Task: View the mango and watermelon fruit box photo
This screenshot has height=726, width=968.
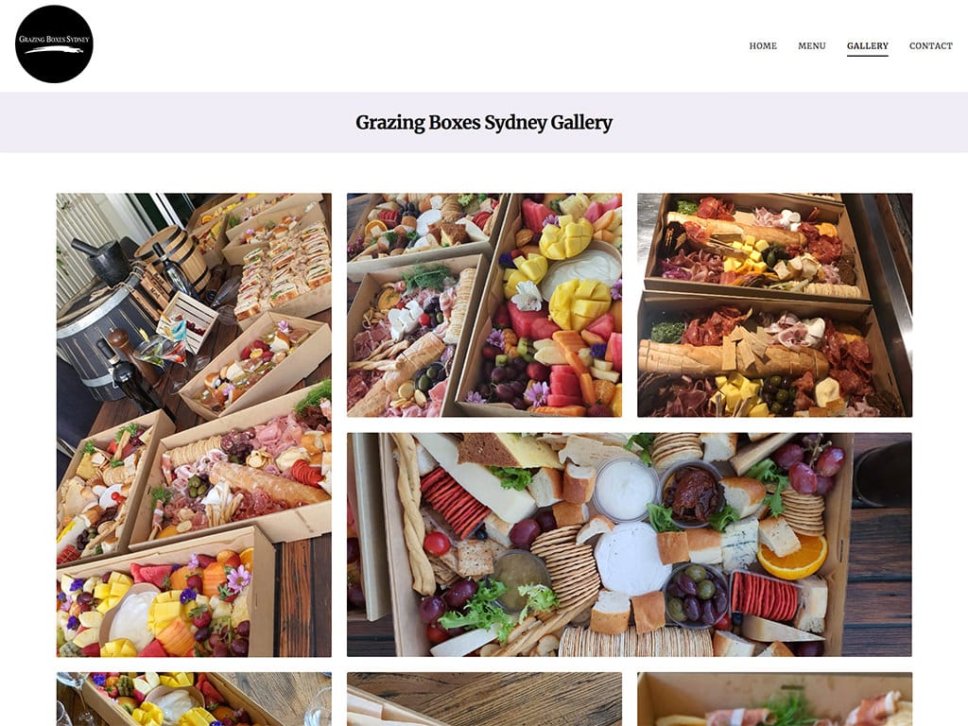Action: (485, 305)
